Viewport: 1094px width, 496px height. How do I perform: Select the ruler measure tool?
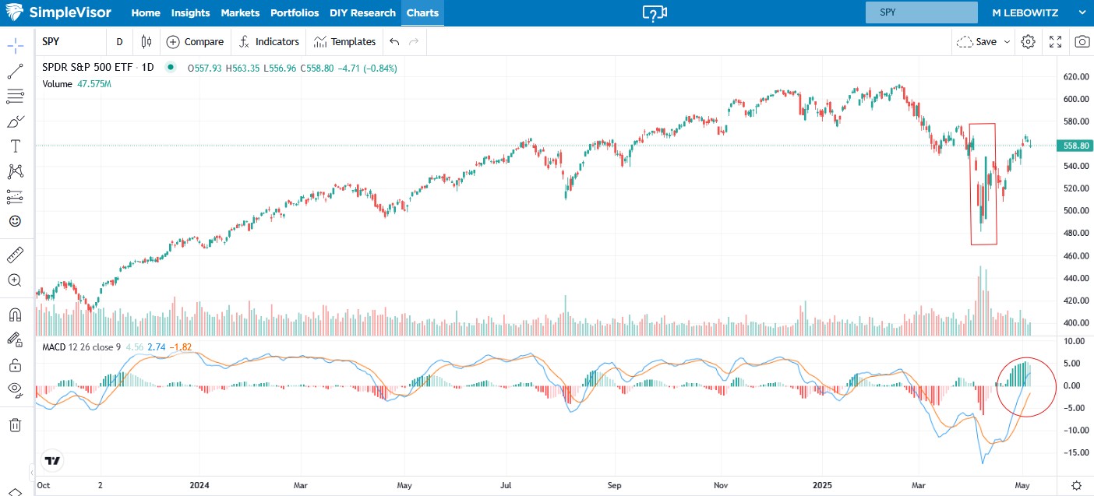[x=15, y=255]
